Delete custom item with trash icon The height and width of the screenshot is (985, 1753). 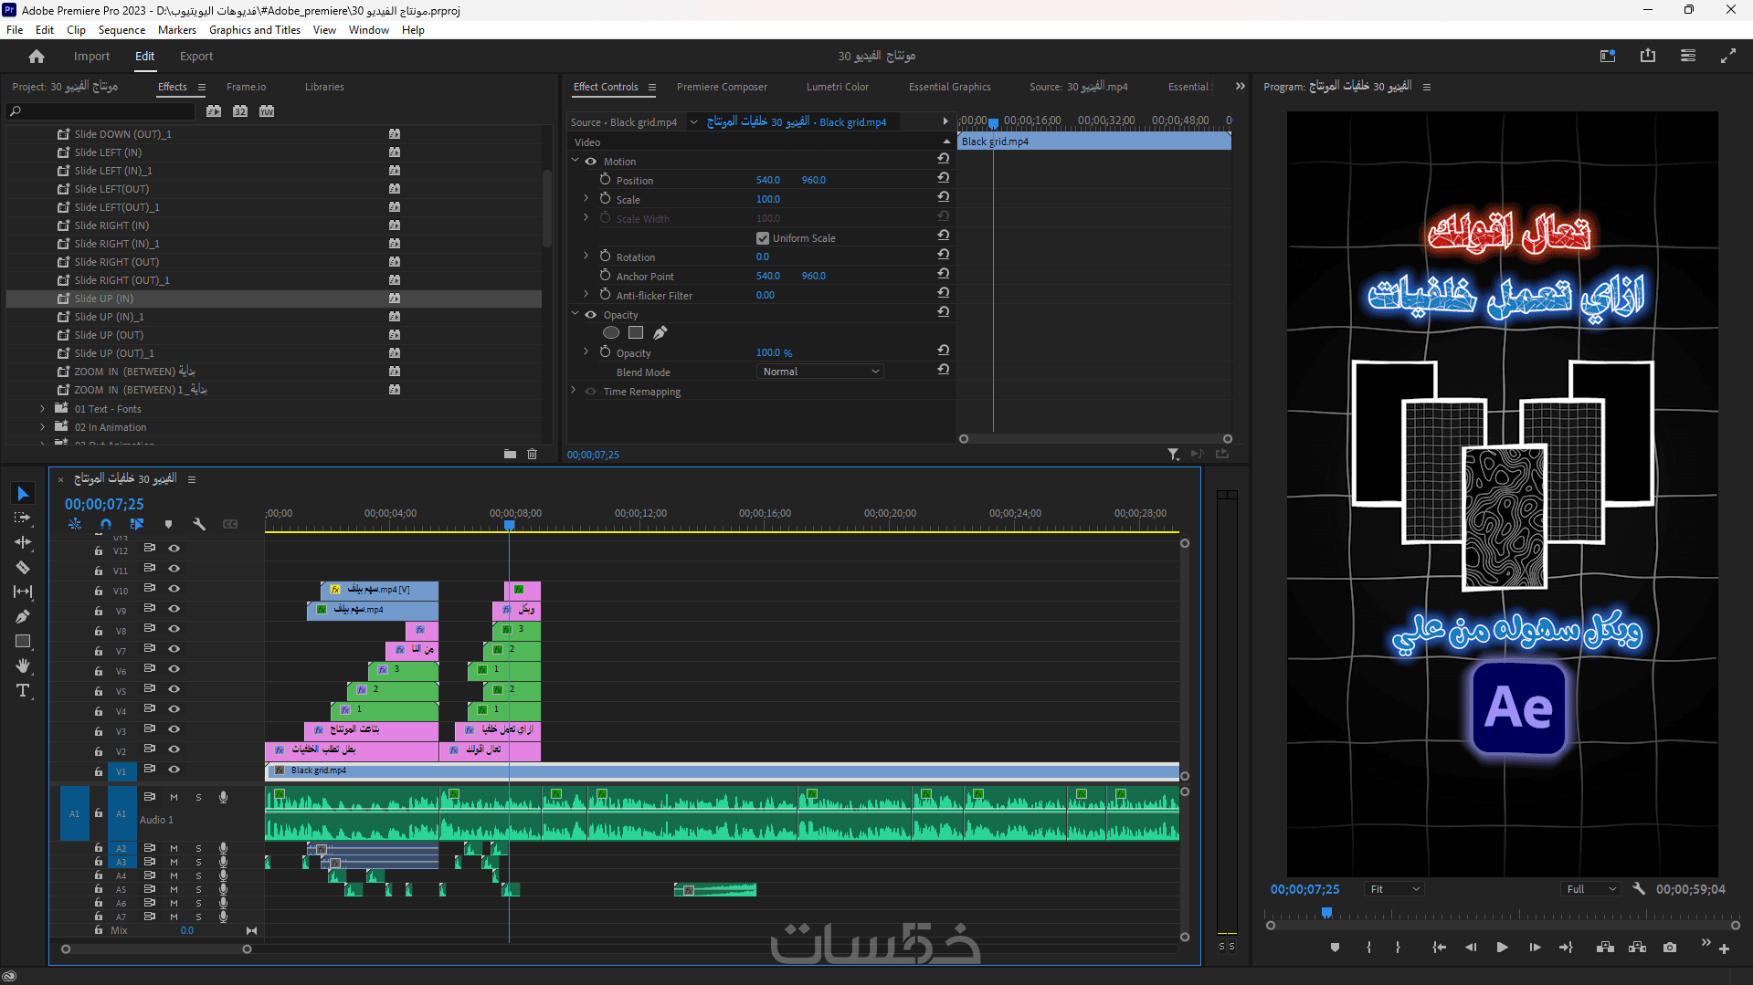click(x=533, y=454)
